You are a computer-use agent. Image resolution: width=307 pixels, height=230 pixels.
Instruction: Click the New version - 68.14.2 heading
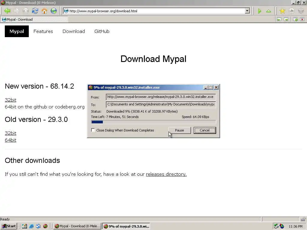[x=39, y=86]
